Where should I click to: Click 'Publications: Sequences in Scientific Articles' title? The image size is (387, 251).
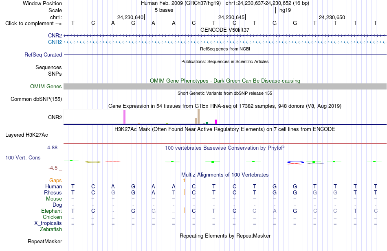point(225,61)
